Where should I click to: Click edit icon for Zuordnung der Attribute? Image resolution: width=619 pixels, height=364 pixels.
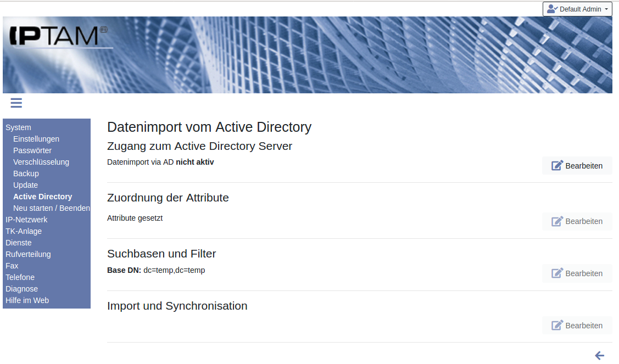click(x=557, y=221)
